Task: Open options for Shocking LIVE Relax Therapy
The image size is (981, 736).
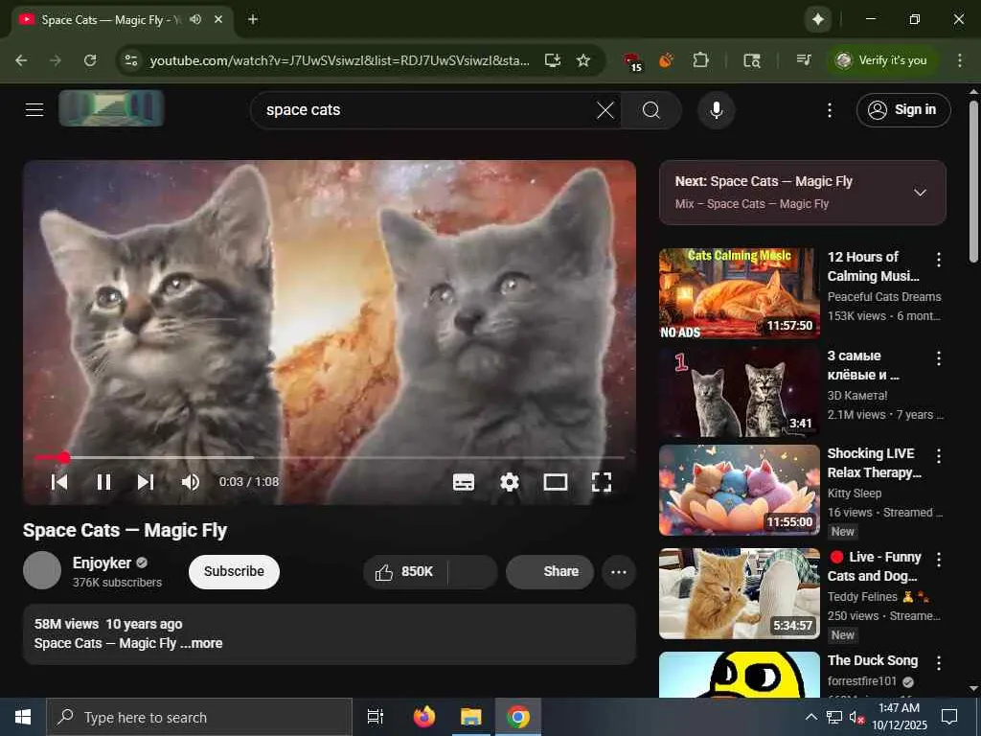Action: (x=939, y=455)
